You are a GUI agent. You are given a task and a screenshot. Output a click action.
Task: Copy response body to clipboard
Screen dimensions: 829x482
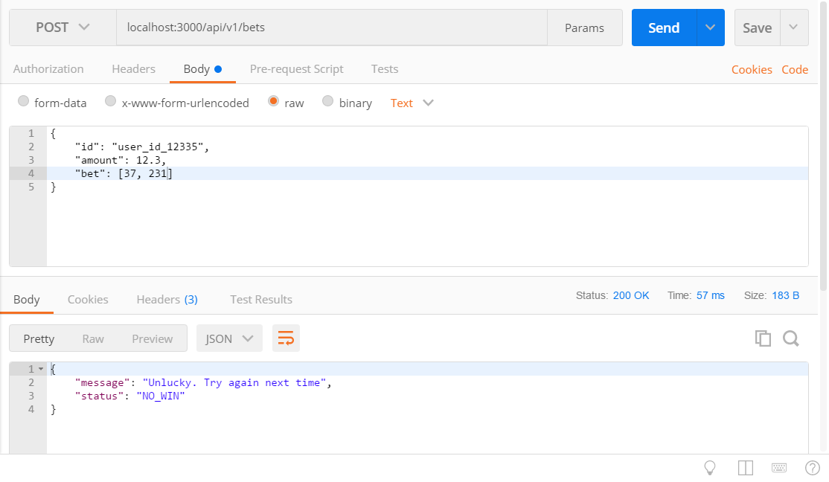click(x=763, y=338)
